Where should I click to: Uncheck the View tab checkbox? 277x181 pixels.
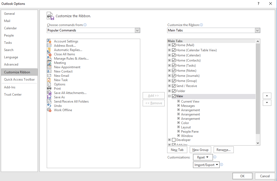coord(174,96)
